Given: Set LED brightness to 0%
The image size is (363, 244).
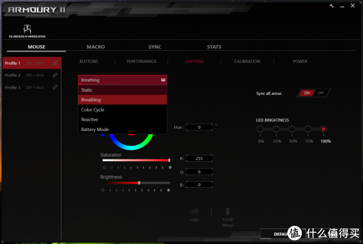Looking at the screenshot, I should point(260,129).
